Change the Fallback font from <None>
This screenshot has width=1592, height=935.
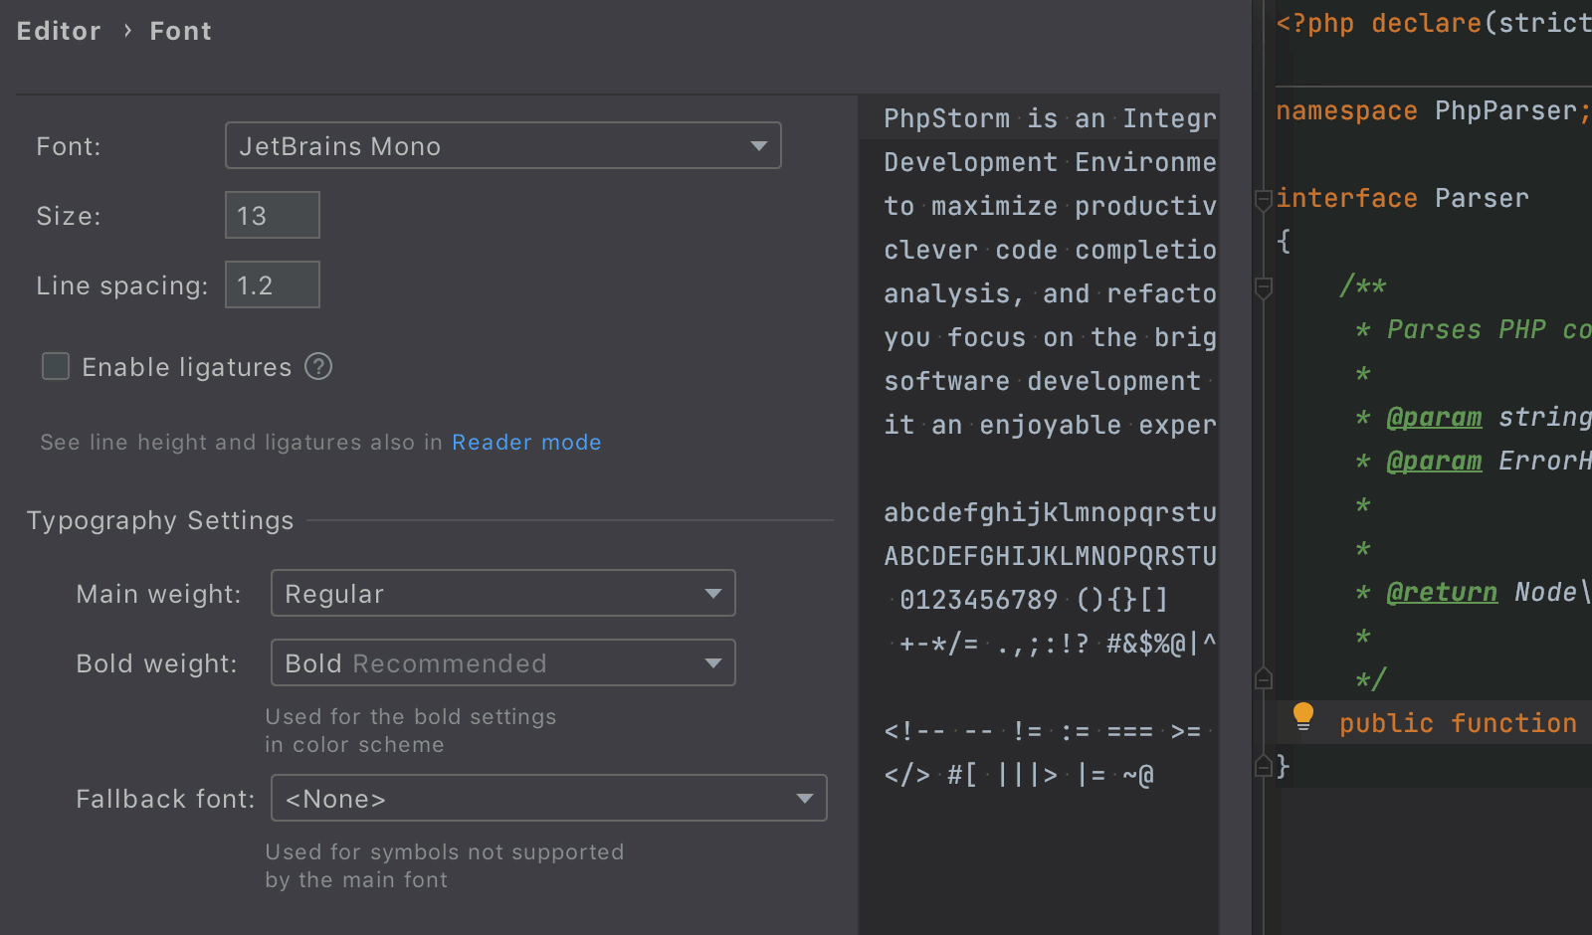(x=548, y=798)
